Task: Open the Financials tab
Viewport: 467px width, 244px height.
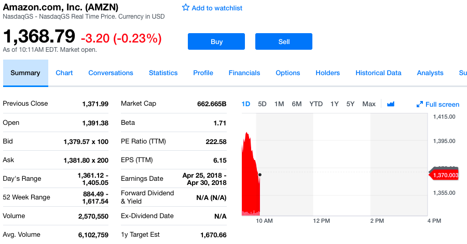Action: click(244, 73)
